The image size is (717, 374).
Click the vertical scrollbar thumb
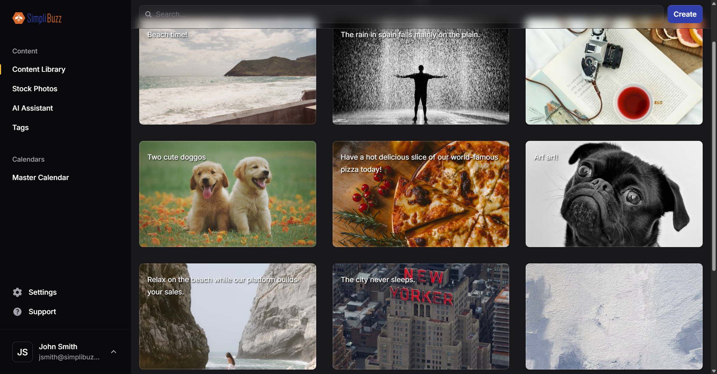714,157
